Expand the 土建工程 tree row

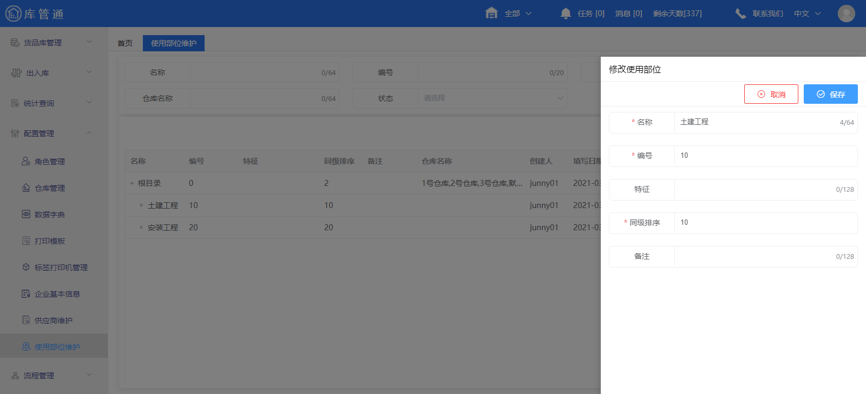coord(141,205)
